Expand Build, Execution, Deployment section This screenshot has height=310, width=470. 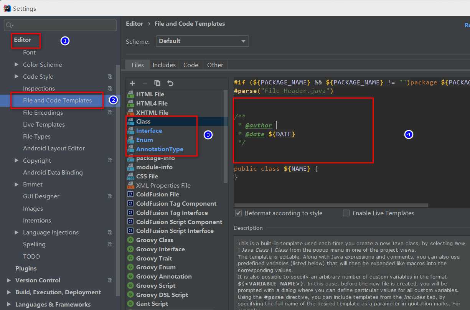point(9,292)
